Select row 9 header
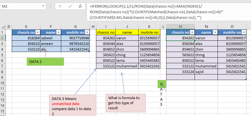This screenshot has width=251, height=116. (x=3, y=78)
